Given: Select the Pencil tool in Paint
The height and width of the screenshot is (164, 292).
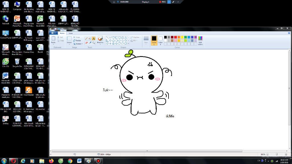Looking at the screenshot, I should 86,38.
